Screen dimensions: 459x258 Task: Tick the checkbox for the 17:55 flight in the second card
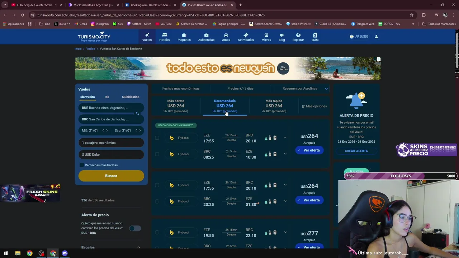pyautogui.click(x=157, y=185)
